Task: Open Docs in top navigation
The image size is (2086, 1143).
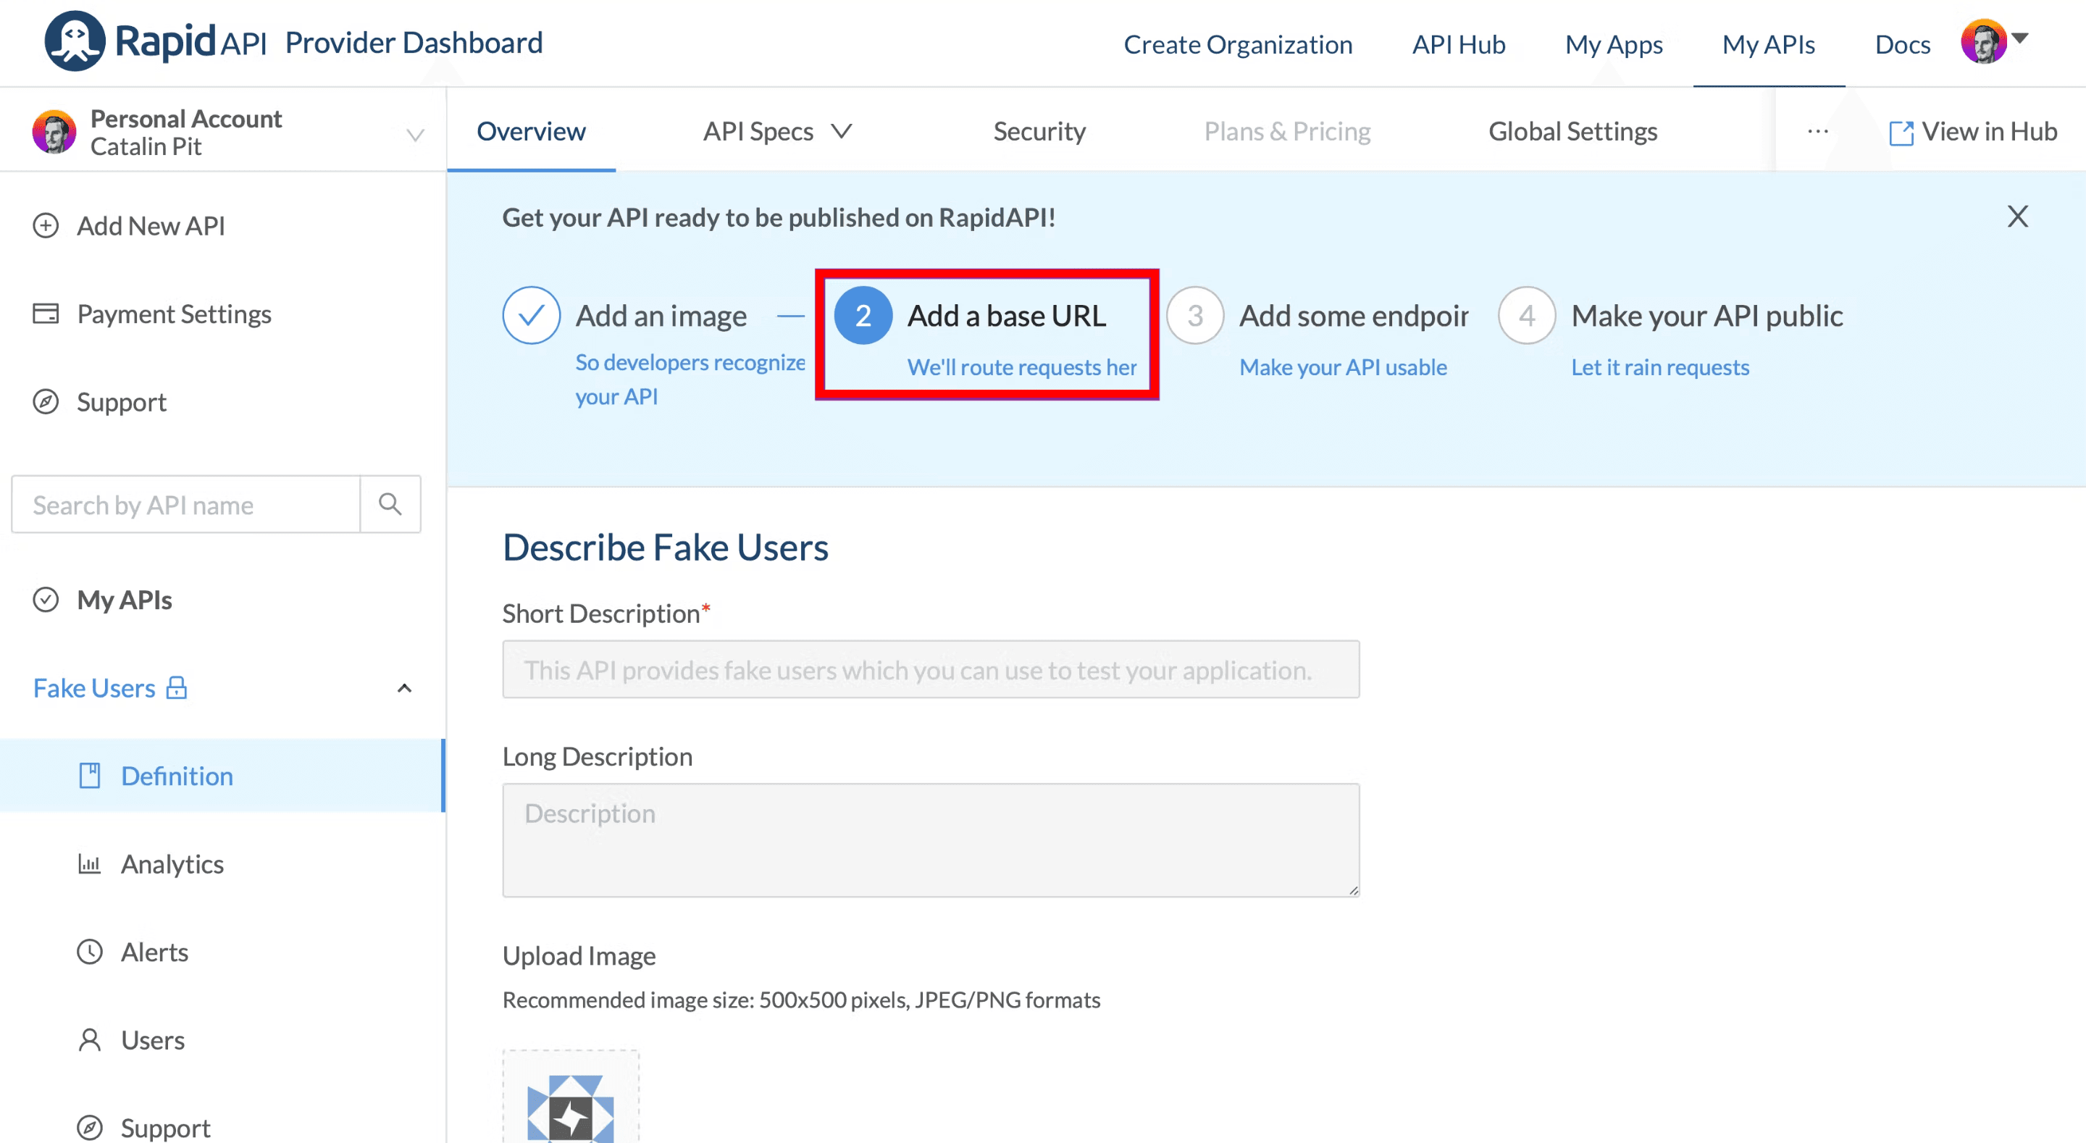Action: (1902, 43)
